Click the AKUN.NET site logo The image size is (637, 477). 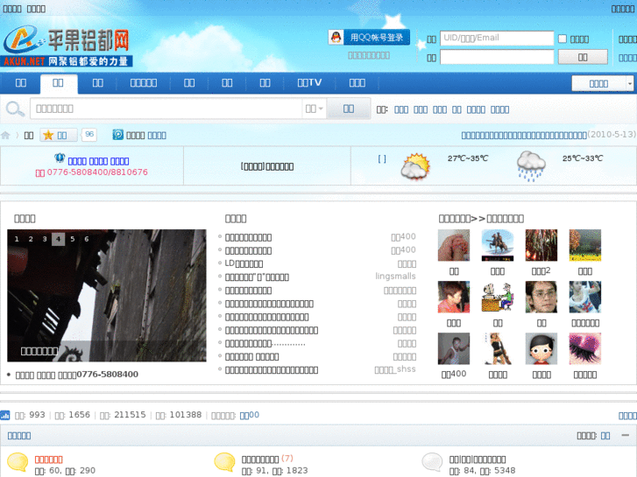(67, 46)
